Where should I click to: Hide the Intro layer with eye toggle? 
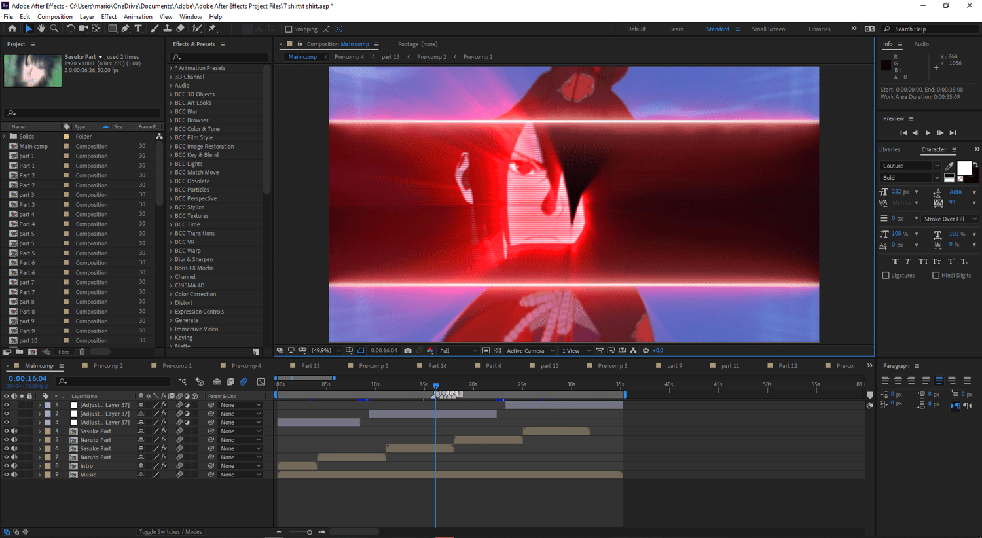(x=7, y=466)
